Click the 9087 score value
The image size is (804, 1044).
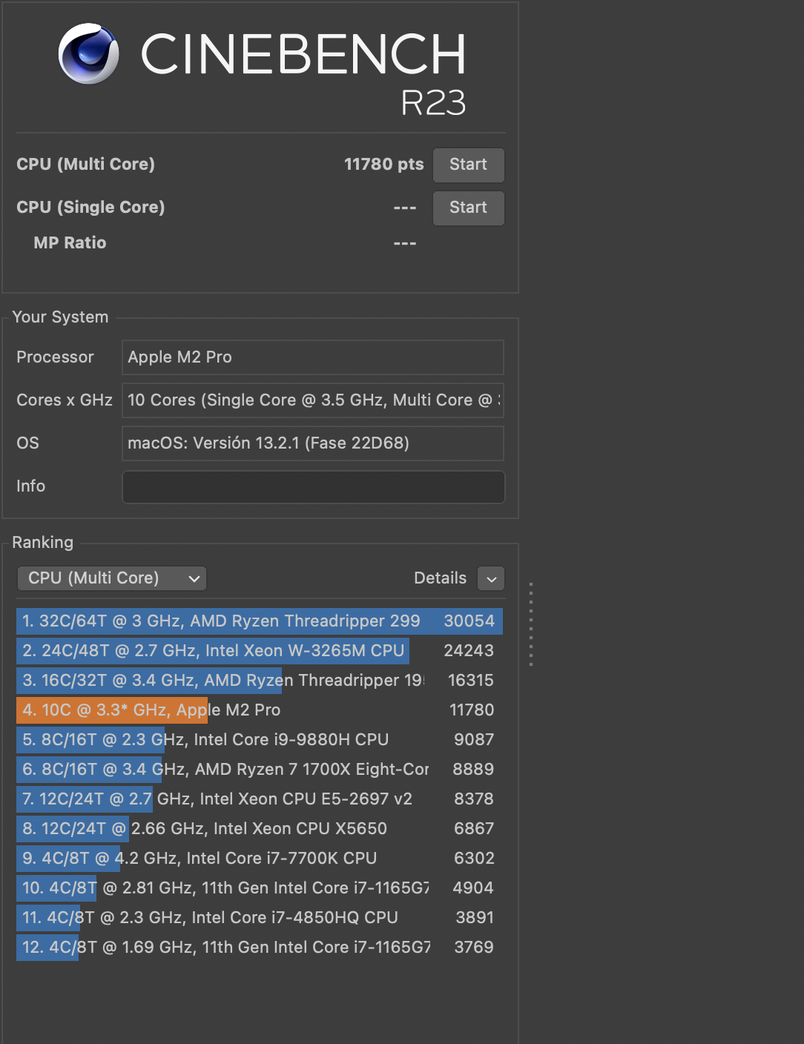tap(474, 740)
